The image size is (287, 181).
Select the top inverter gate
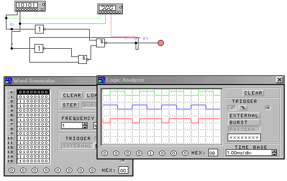click(x=40, y=29)
